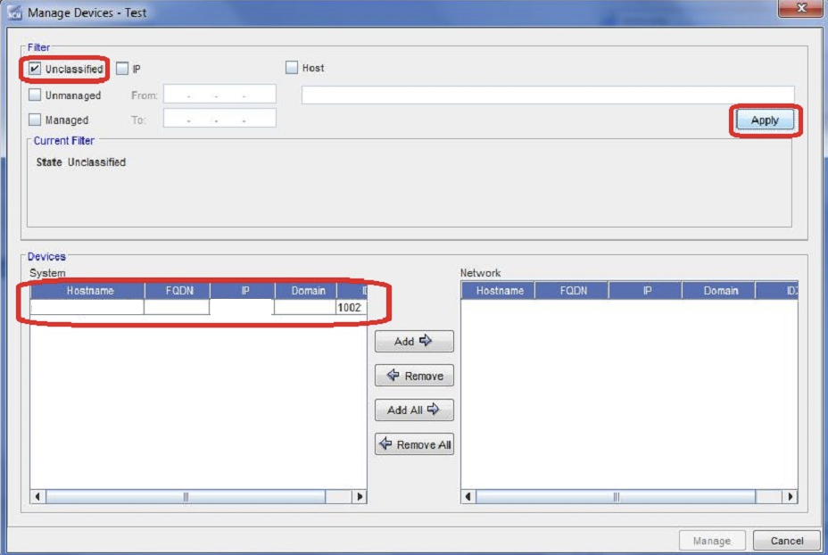Enable the IP filter checkbox

click(122, 69)
